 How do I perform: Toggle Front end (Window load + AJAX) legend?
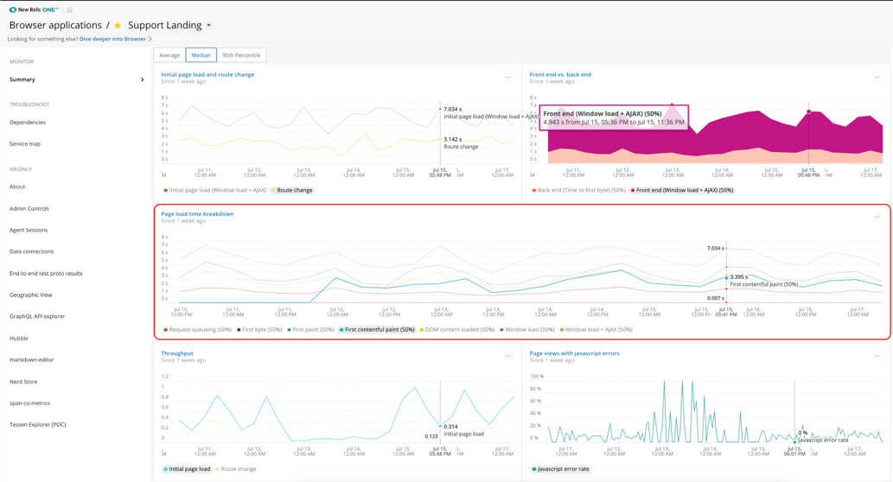click(x=682, y=191)
